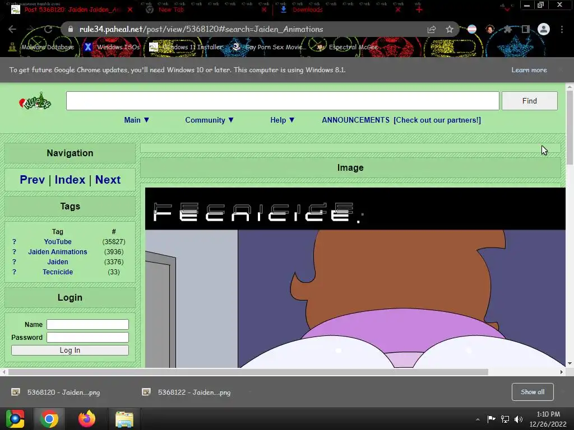Viewport: 574px width, 430px height.
Task: Open the Chrome three-dot menu
Action: tap(562, 29)
